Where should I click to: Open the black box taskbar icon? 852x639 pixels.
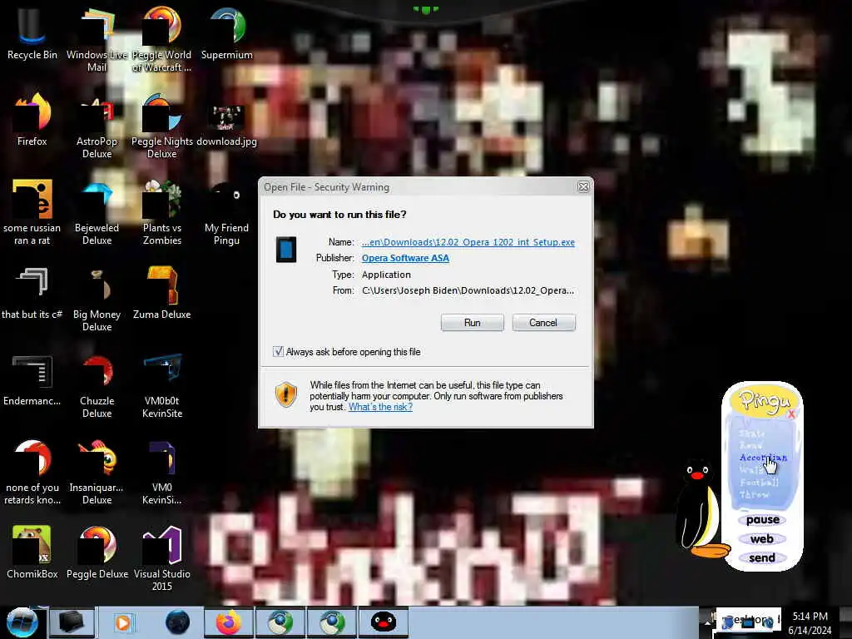tap(72, 622)
